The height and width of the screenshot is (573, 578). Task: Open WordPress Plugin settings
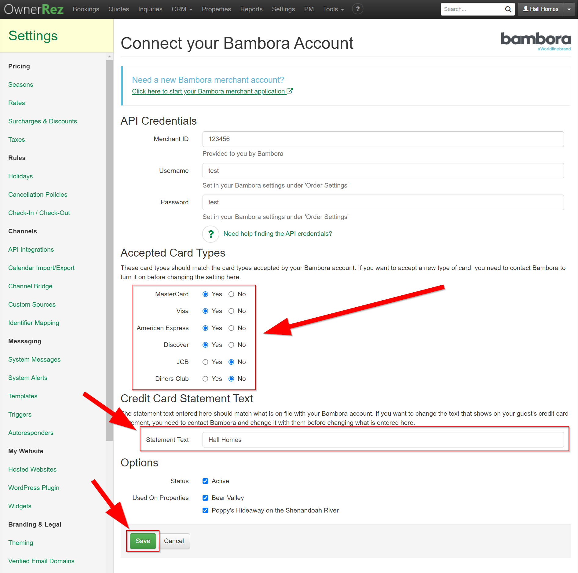click(x=34, y=488)
